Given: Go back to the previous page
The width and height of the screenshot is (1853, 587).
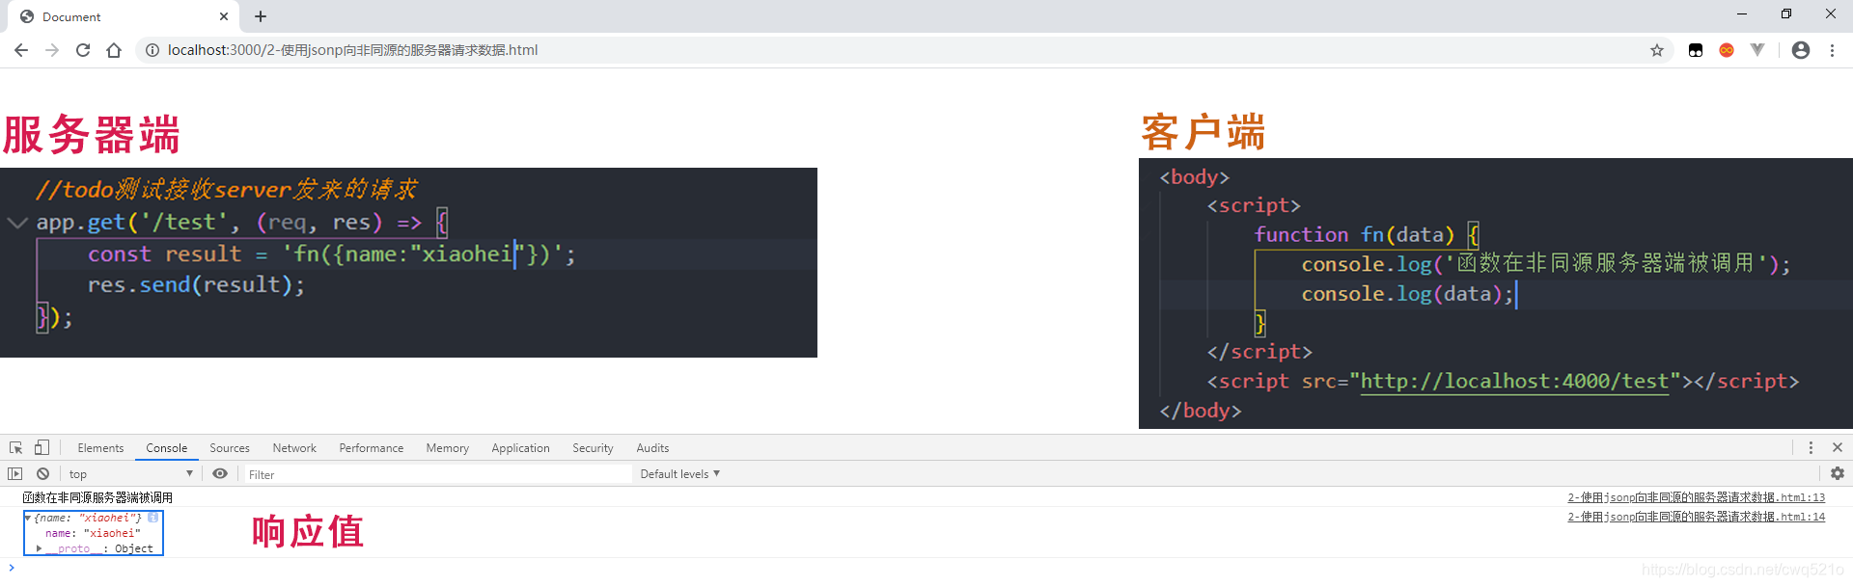Looking at the screenshot, I should coord(21,50).
